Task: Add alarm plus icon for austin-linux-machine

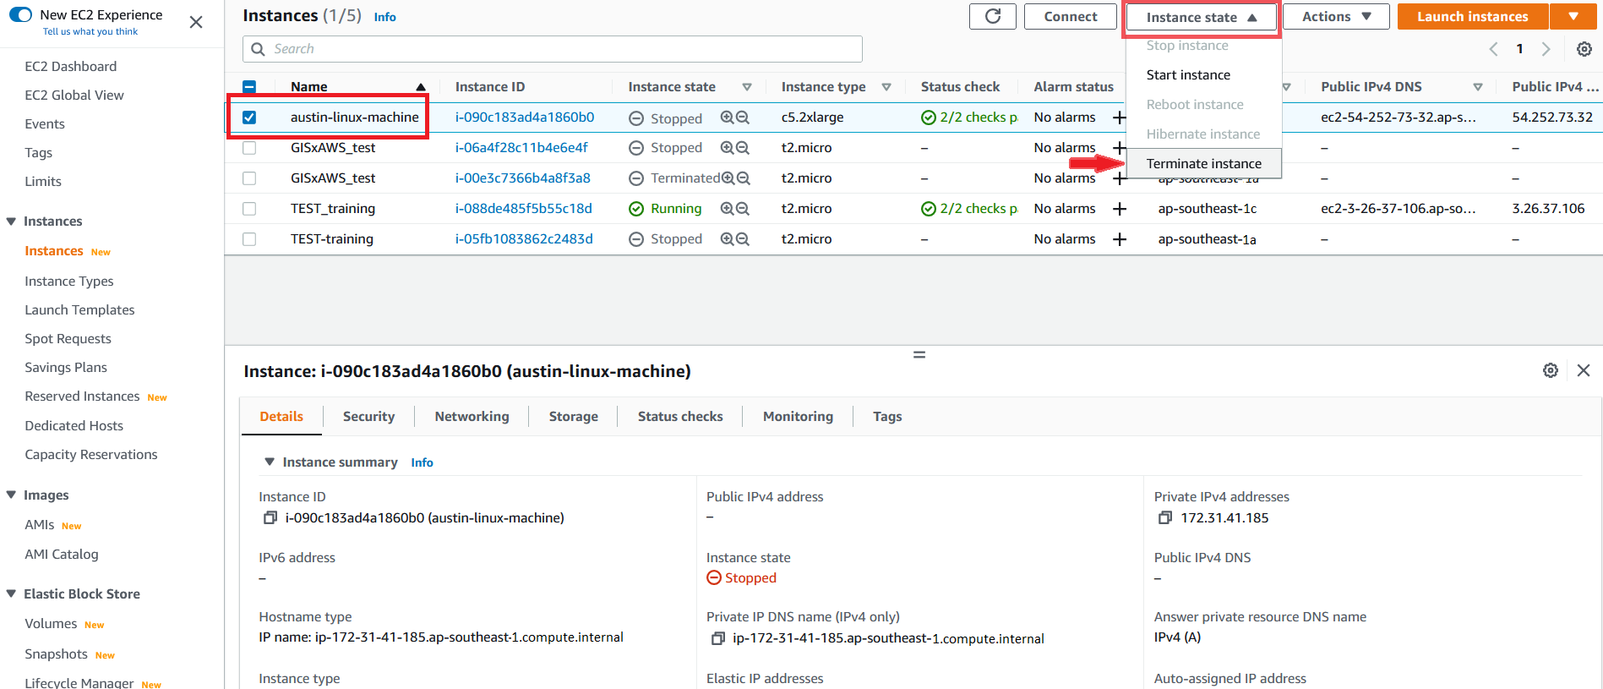Action: pyautogui.click(x=1120, y=118)
